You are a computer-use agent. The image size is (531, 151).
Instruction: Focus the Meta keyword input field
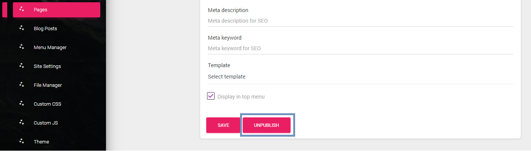click(x=360, y=48)
